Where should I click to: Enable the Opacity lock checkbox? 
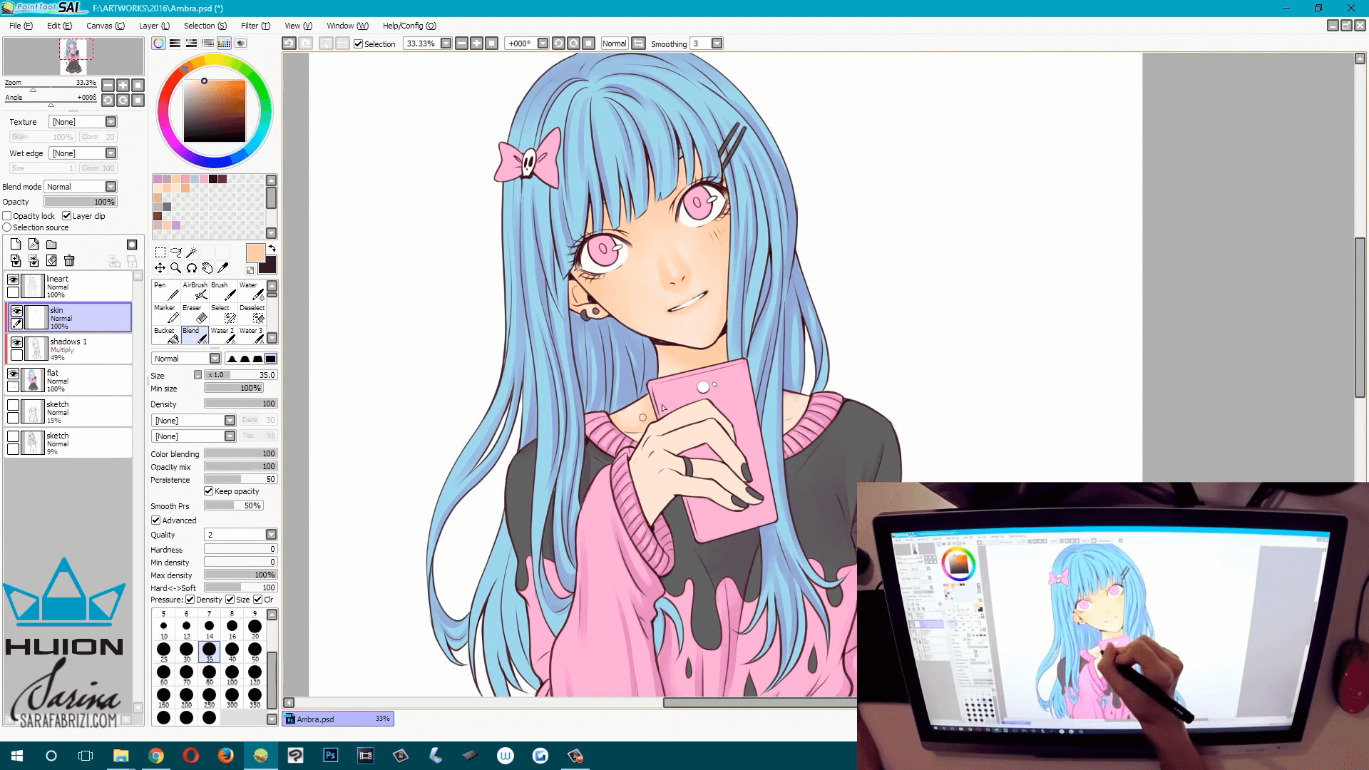[x=7, y=216]
